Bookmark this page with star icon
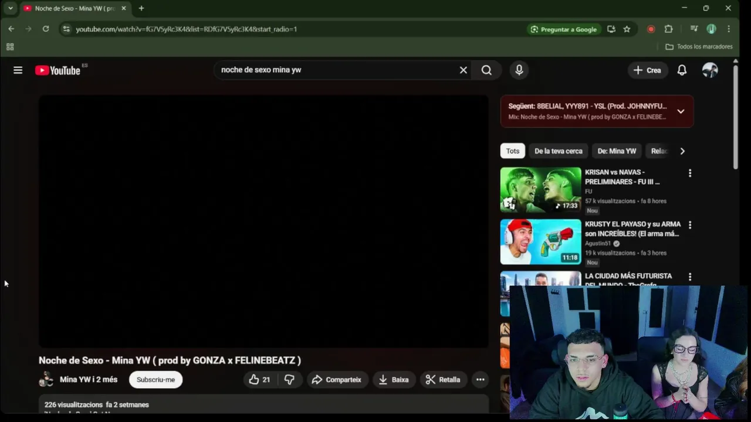This screenshot has height=422, width=751. 627,29
